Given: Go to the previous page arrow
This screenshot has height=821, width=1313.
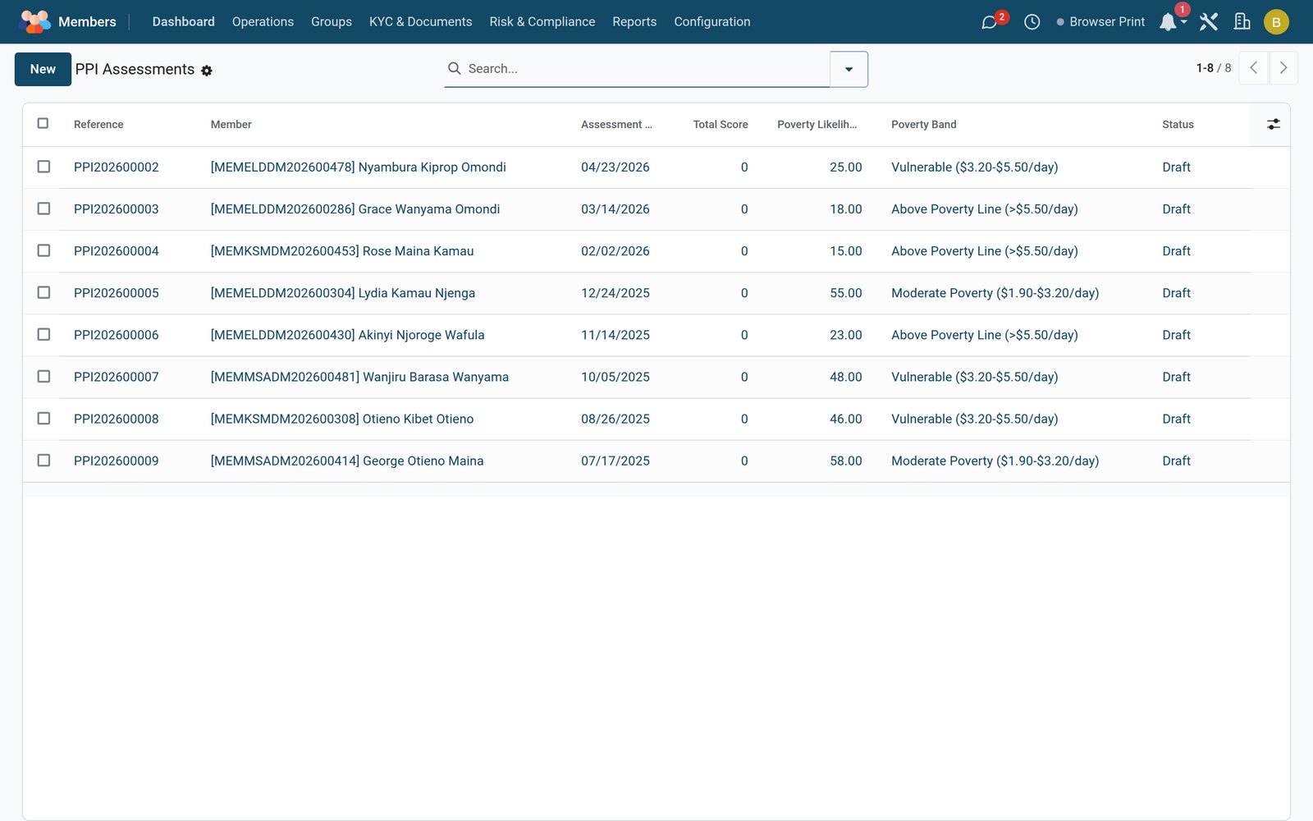Looking at the screenshot, I should (1253, 68).
